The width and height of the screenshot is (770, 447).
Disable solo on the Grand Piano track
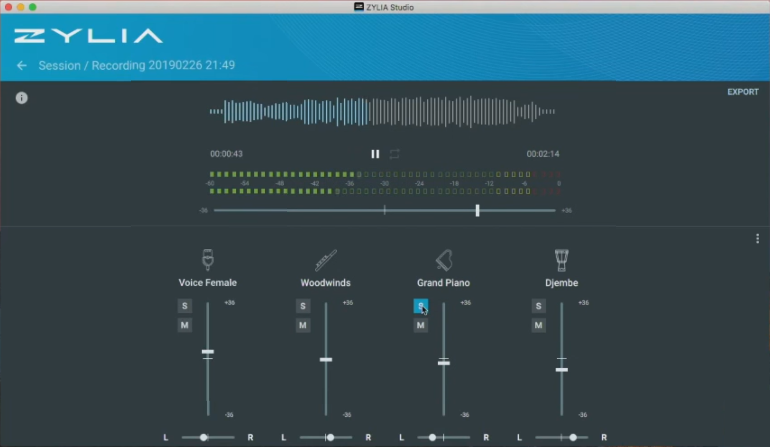[421, 306]
